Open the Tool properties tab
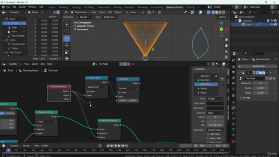The height and width of the screenshot is (157, 279). pos(234,60)
